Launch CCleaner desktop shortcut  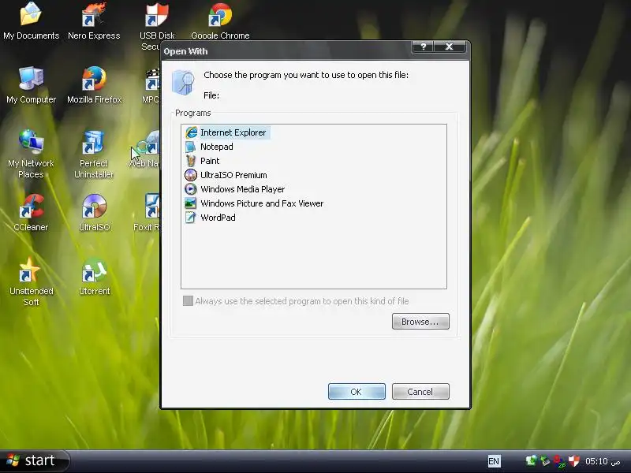[31, 213]
